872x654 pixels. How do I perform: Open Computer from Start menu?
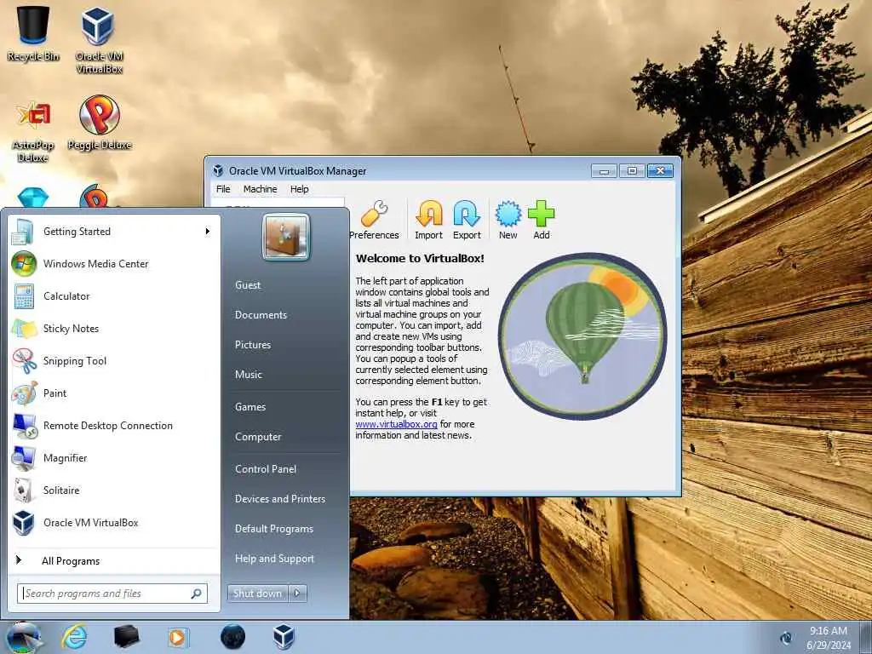tap(258, 437)
